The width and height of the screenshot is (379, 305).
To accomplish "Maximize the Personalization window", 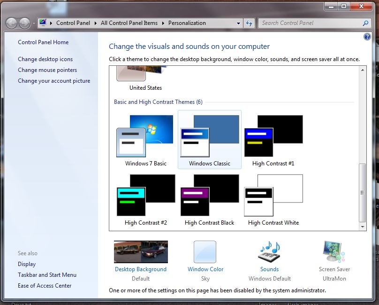I will pyautogui.click(x=344, y=7).
